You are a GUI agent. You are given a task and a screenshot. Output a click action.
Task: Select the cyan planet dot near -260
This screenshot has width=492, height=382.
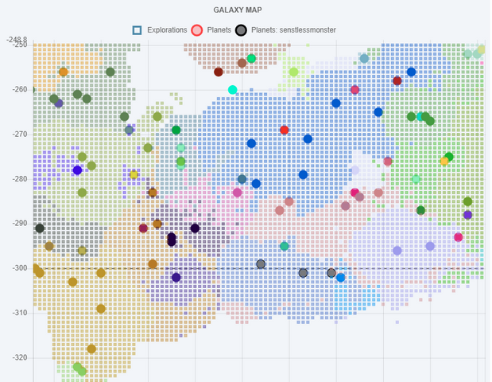click(233, 90)
